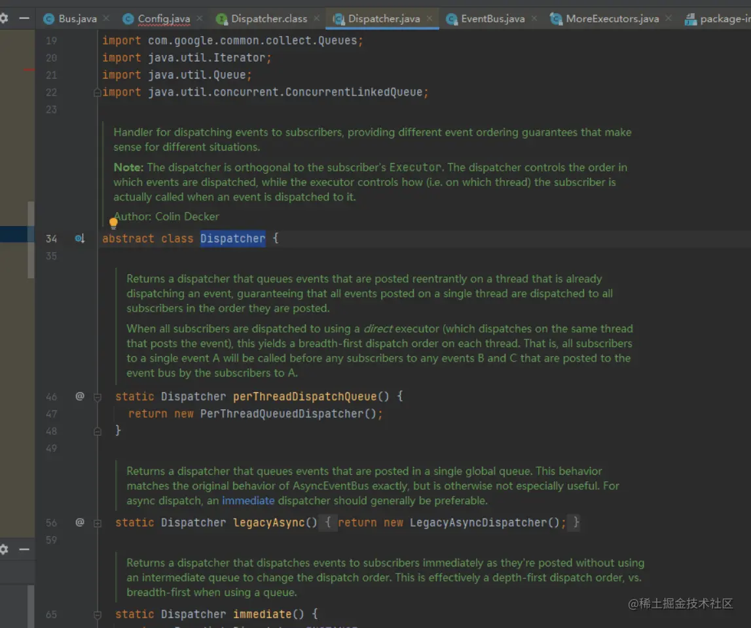Select the Dispatcher.java tab
The image size is (751, 628).
click(x=383, y=19)
